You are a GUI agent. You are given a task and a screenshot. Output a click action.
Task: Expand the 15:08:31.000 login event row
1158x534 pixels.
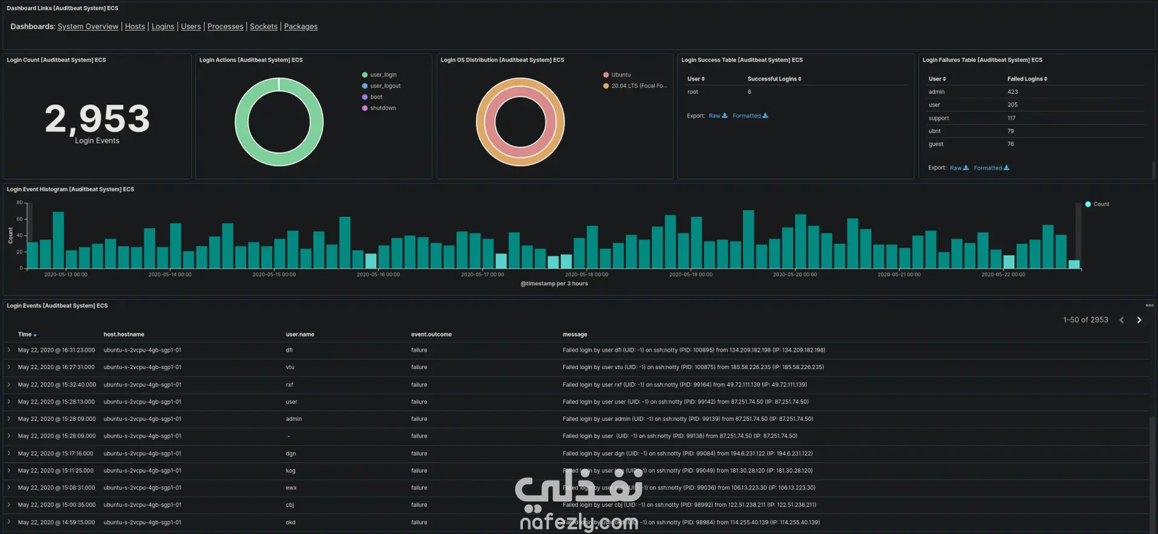tap(9, 488)
